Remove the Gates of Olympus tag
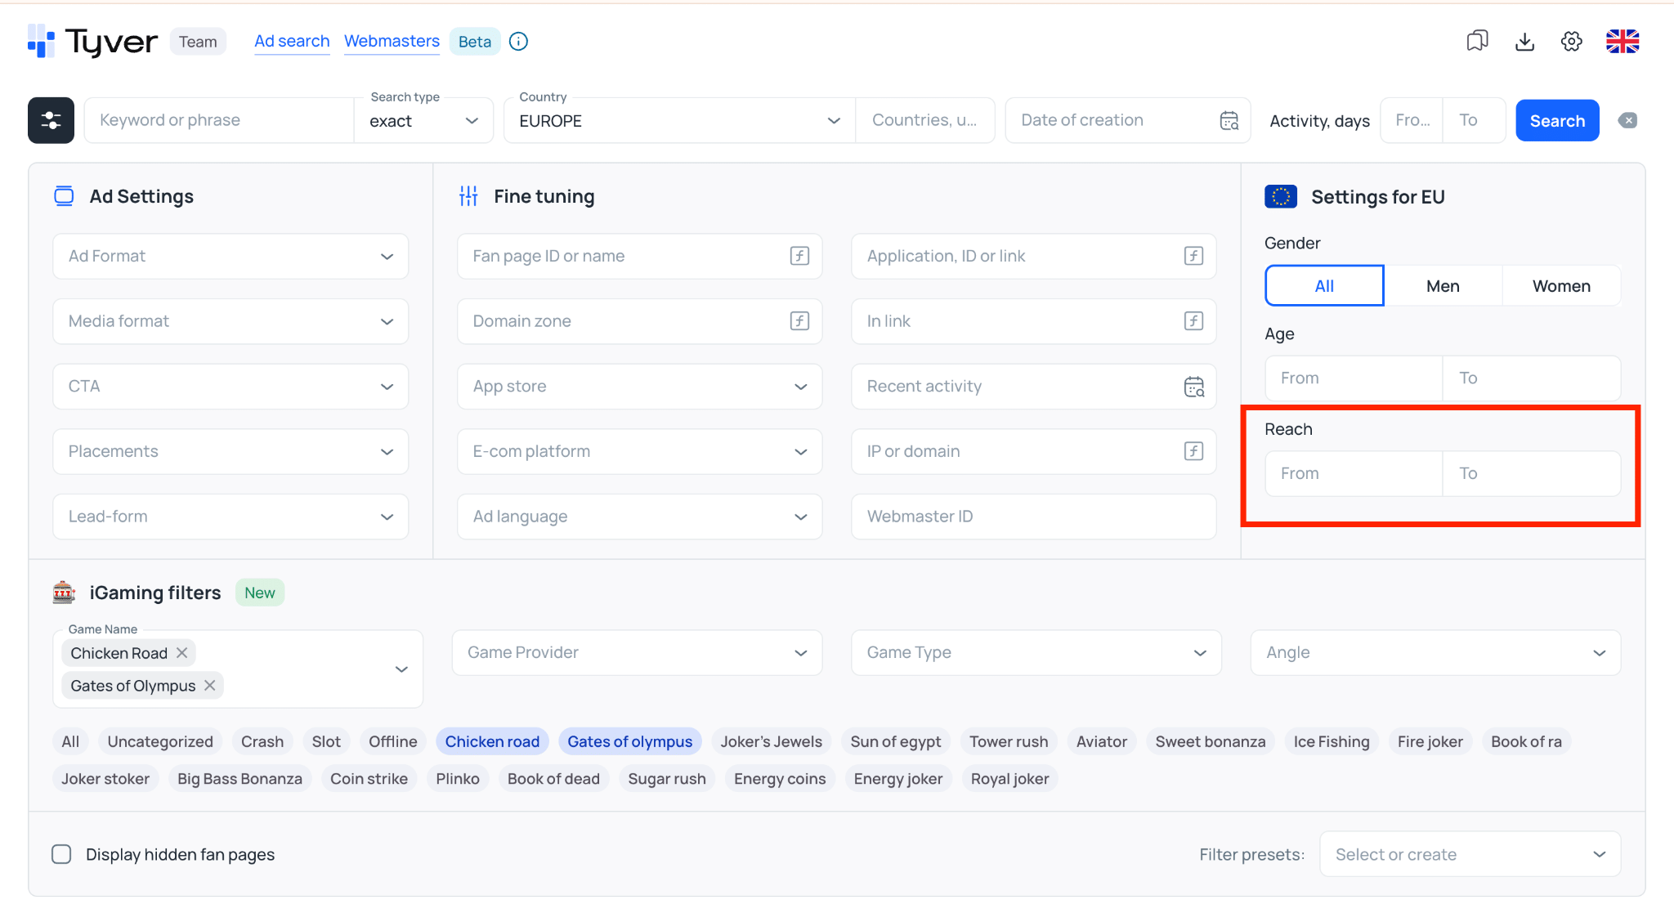Screen dimensions: 1674x904 210,685
